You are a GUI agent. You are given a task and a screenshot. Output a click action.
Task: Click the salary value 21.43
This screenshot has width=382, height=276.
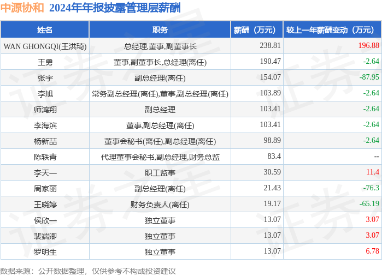(272, 188)
